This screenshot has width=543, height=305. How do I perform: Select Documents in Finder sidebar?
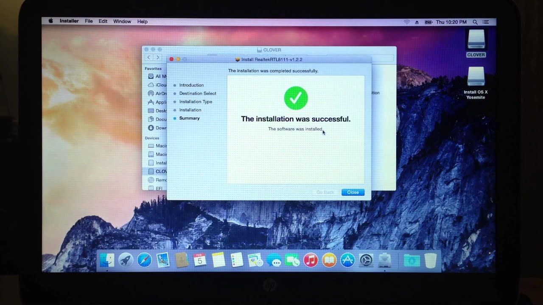coord(157,119)
